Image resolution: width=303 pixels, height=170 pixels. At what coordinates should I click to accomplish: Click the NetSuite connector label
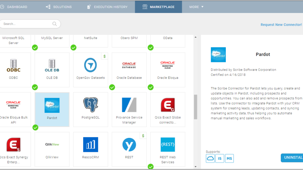[91, 38]
